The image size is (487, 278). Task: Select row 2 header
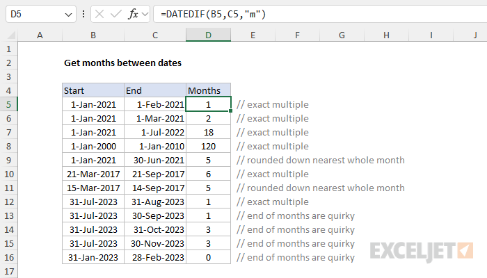pos(8,63)
